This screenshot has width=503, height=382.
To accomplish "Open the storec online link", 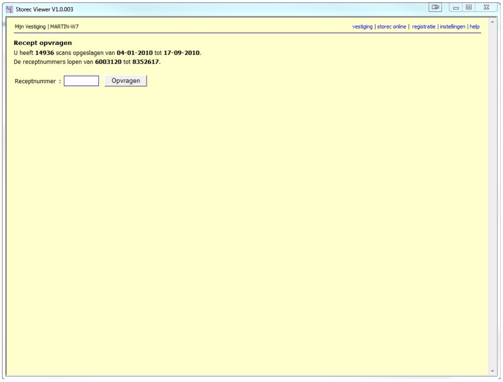I will (x=392, y=27).
